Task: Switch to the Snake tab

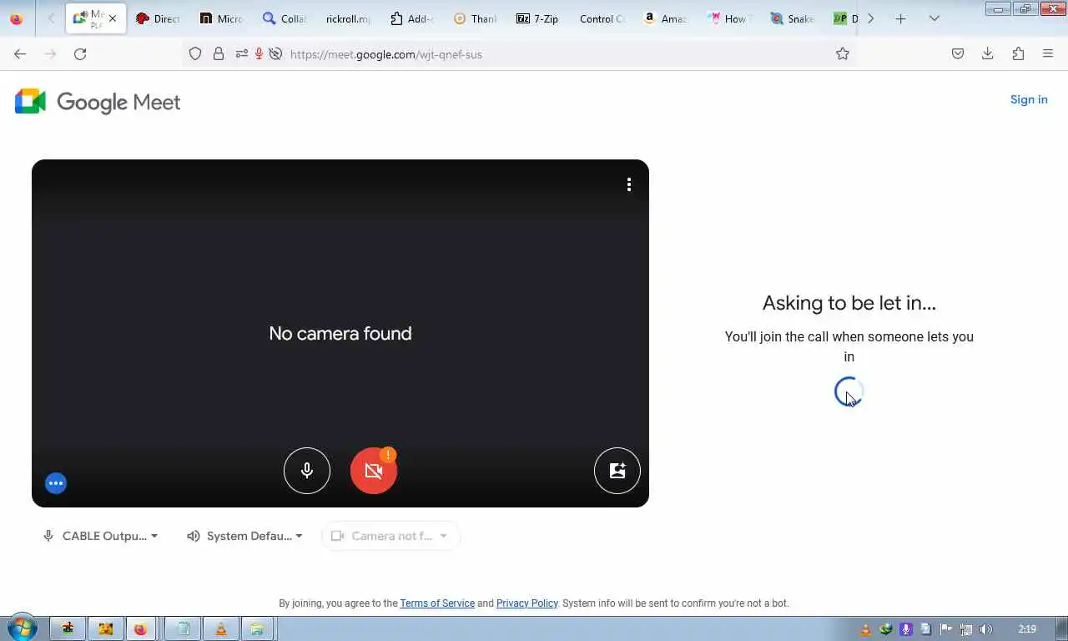Action: pyautogui.click(x=792, y=18)
